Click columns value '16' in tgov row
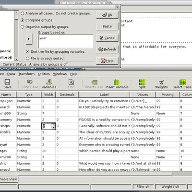Image resolution: width=192 pixels, height=192 pixels. tap(186, 151)
